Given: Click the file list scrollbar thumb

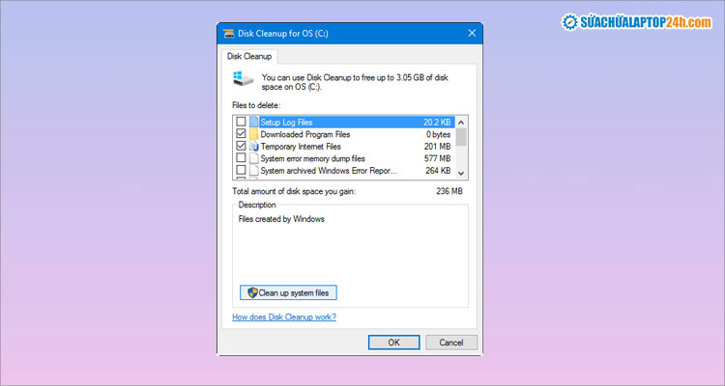Looking at the screenshot, I should pyautogui.click(x=461, y=137).
